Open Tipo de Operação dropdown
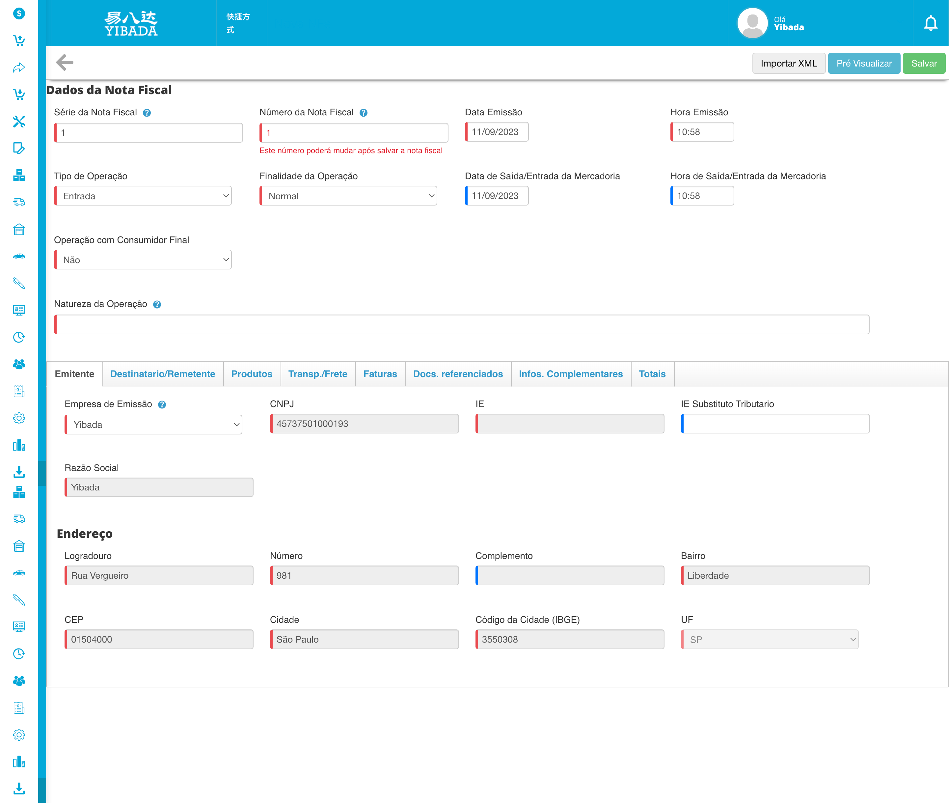 [x=143, y=196]
